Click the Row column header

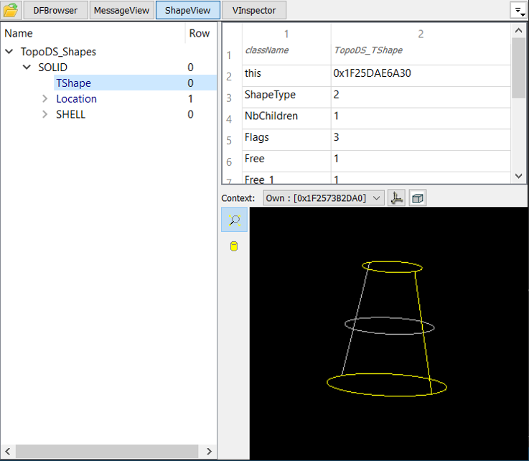click(x=200, y=34)
